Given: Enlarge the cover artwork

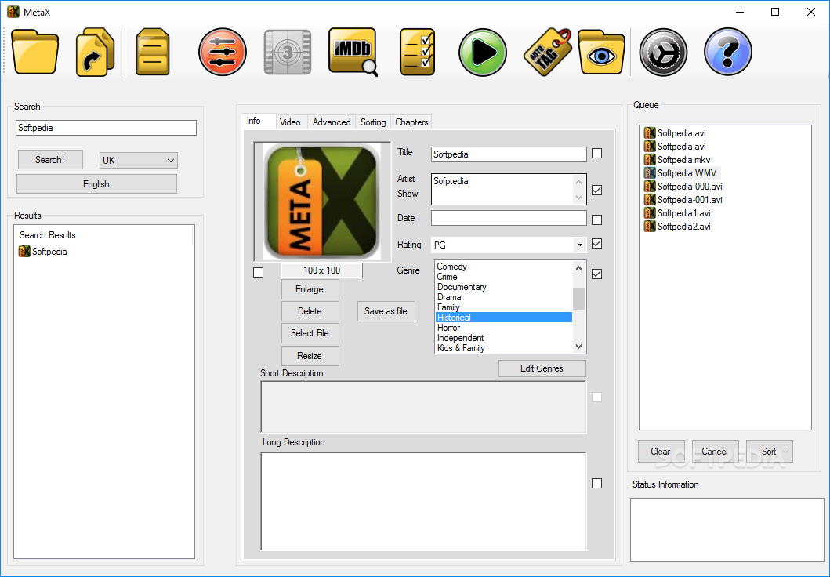Looking at the screenshot, I should click(310, 289).
